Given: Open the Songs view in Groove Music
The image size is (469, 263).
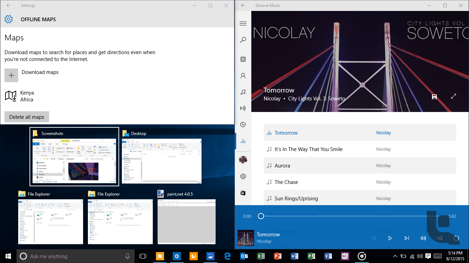Looking at the screenshot, I should coord(243,92).
